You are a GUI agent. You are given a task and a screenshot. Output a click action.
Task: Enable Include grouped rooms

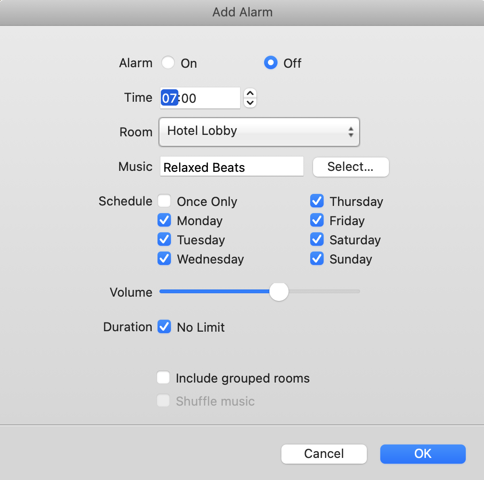(x=163, y=378)
